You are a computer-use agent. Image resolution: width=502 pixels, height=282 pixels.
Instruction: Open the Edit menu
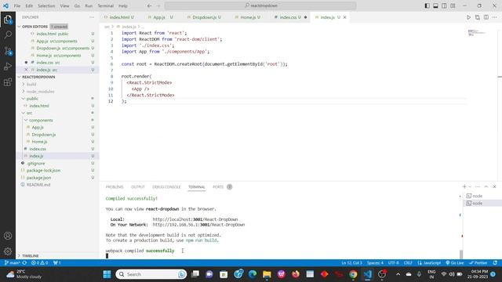29,5
